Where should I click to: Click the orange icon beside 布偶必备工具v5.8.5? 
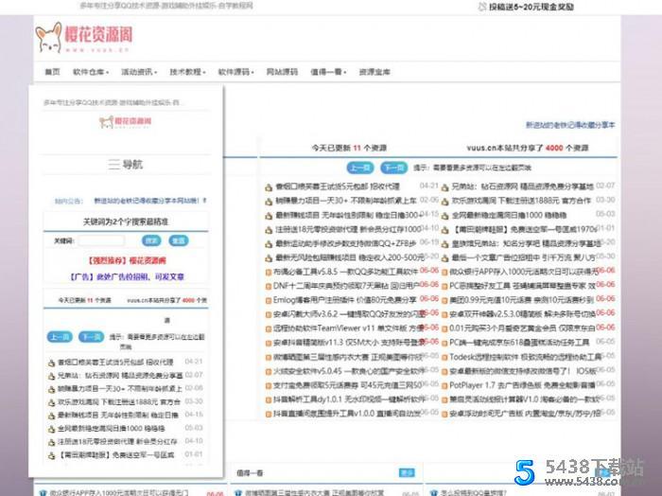point(268,272)
